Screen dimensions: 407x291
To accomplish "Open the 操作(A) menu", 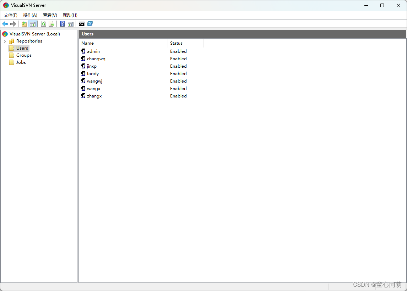I will point(30,15).
